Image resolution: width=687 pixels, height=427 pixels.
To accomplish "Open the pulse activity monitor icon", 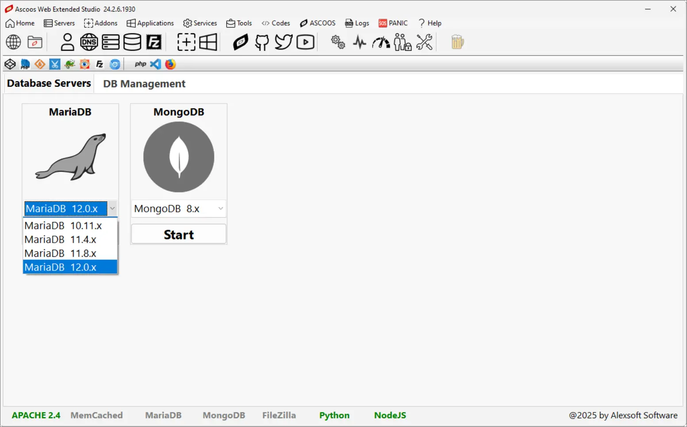I will click(x=360, y=42).
